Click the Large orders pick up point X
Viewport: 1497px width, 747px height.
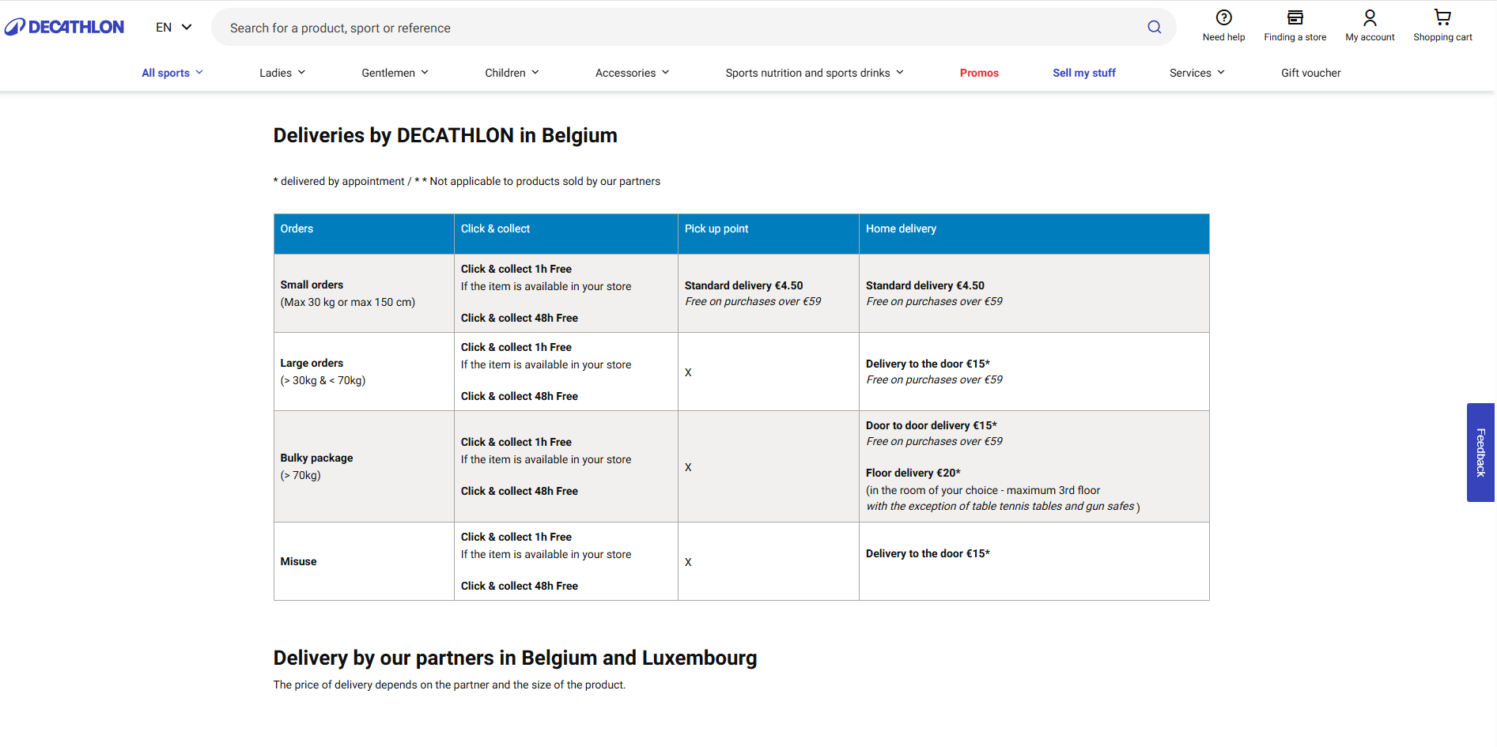tap(688, 372)
